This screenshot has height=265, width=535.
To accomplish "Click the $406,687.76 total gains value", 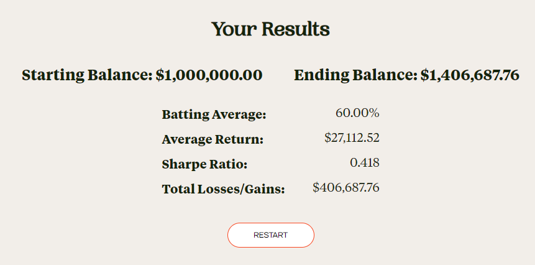I will 346,188.
